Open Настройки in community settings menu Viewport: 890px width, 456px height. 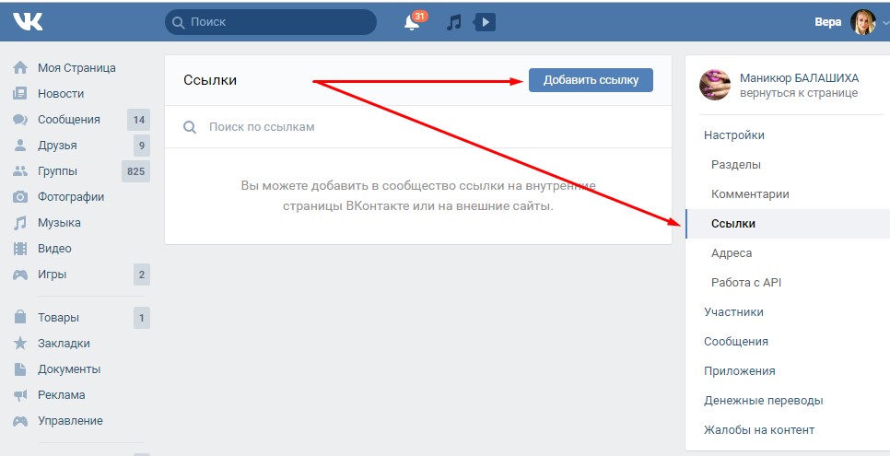click(734, 135)
